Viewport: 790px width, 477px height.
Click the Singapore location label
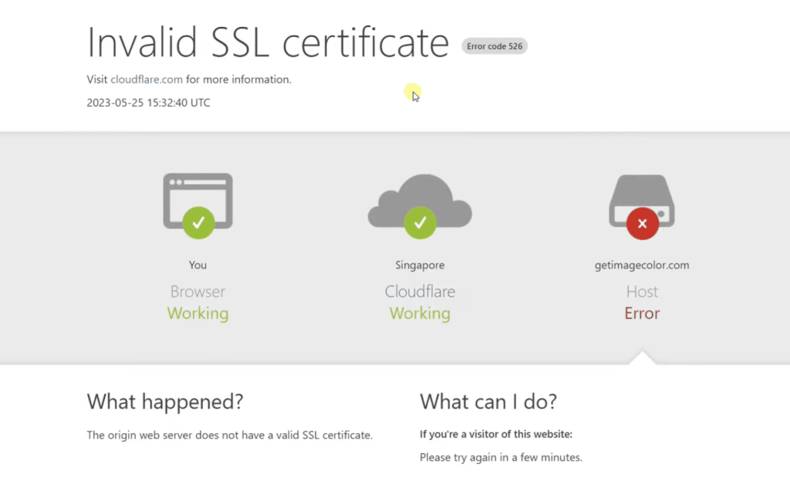(420, 265)
